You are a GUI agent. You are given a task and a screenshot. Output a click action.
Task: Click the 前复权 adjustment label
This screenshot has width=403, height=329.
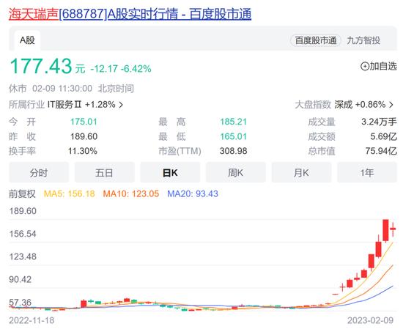(x=22, y=193)
